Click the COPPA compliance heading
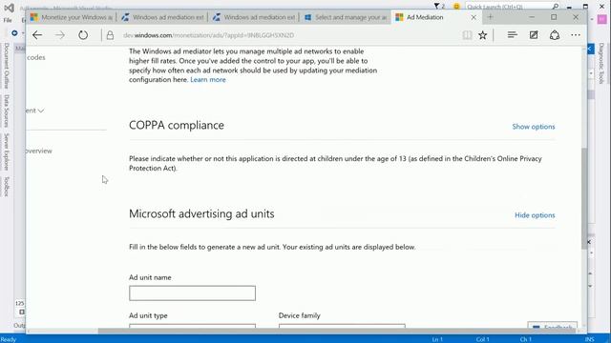 coord(177,125)
